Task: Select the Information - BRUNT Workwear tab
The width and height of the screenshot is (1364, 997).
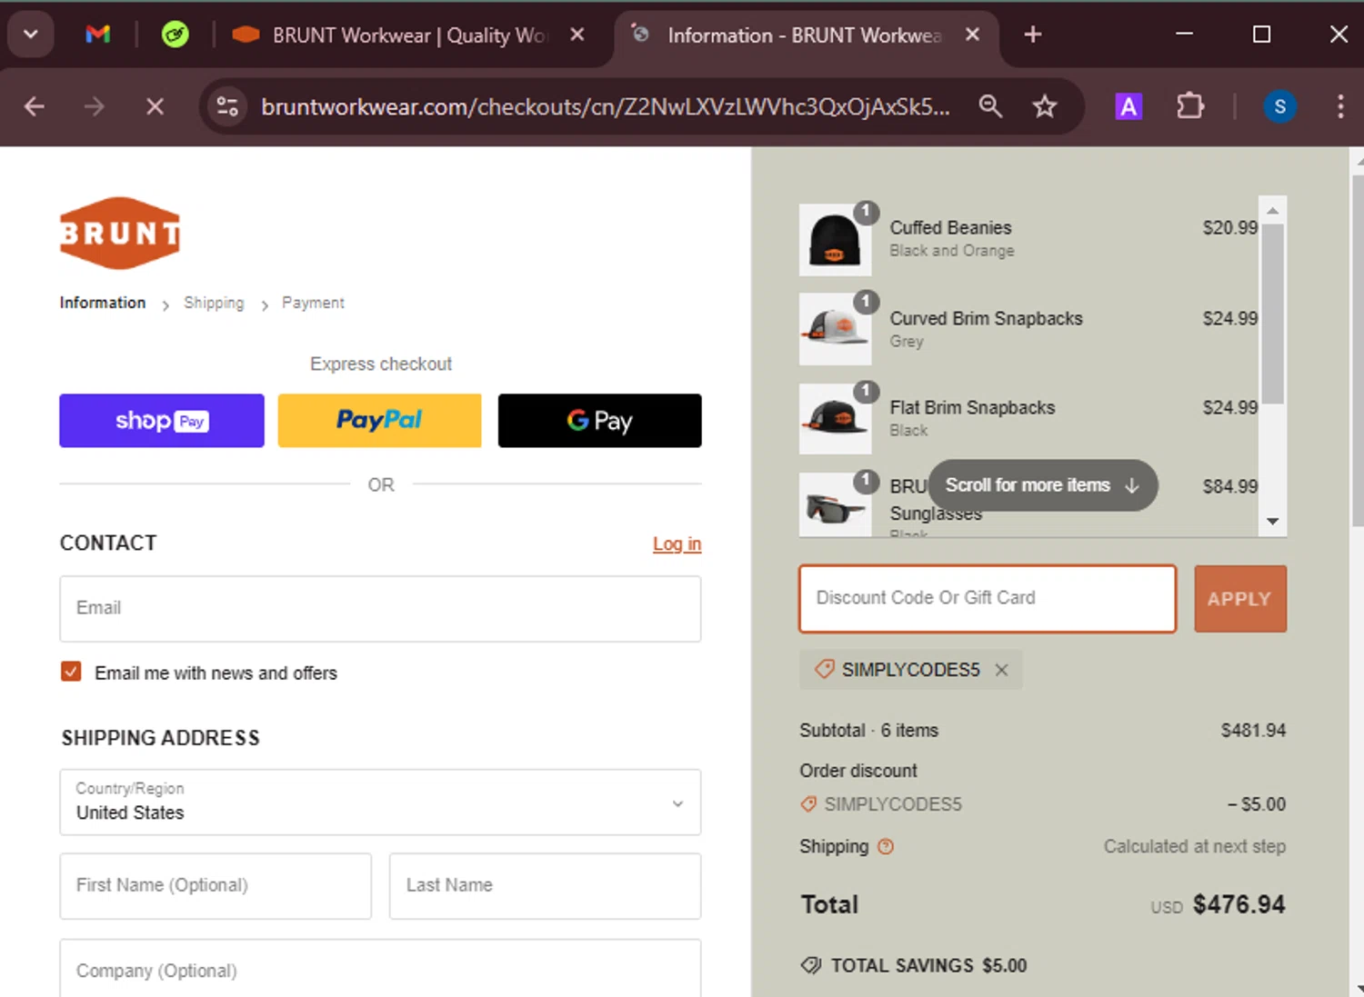Action: pos(791,35)
